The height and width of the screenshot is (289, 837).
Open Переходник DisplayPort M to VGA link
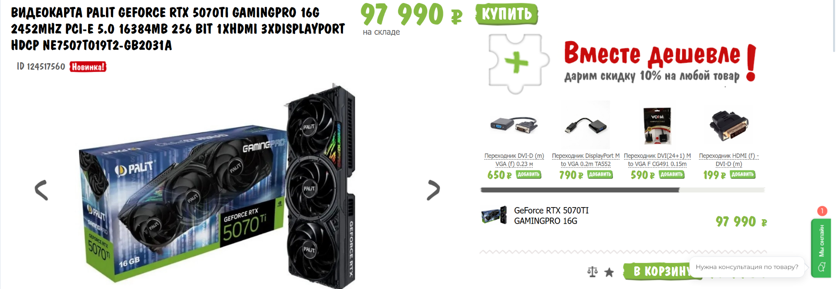585,160
